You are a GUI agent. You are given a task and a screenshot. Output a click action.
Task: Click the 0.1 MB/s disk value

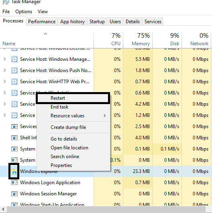(x=170, y=149)
